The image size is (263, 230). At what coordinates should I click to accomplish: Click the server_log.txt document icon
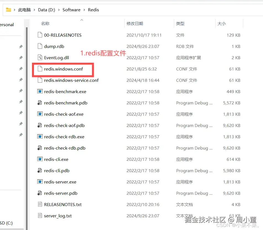[40, 215]
